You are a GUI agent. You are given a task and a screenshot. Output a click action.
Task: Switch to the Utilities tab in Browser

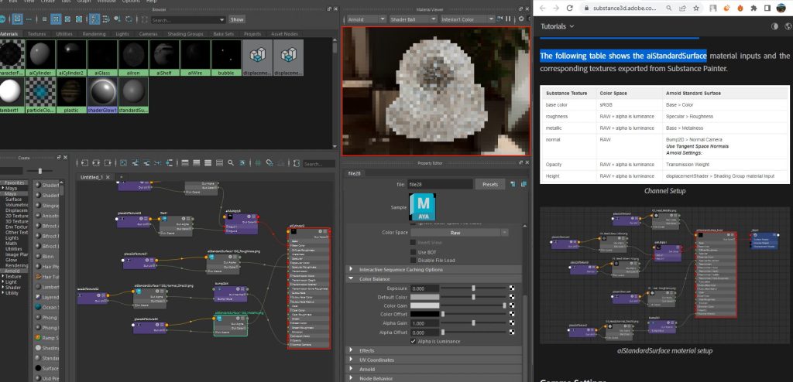pos(64,34)
